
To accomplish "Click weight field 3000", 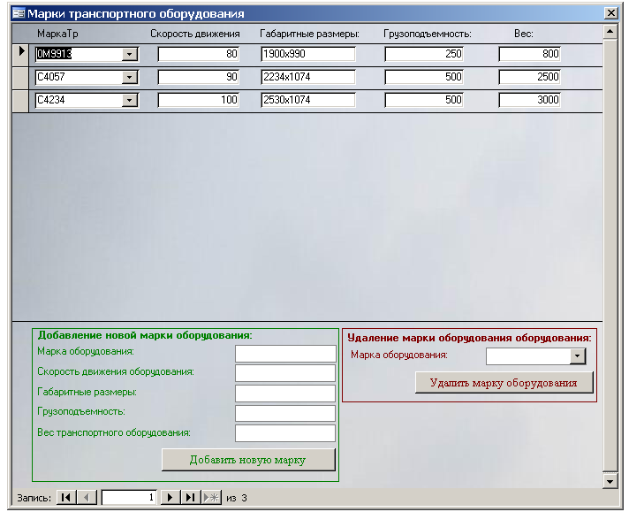I will coord(529,101).
